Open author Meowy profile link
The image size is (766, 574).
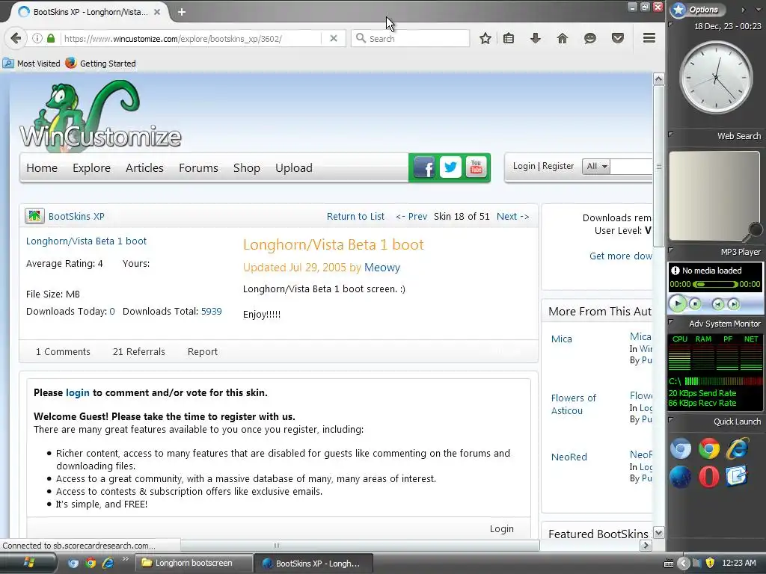tap(382, 268)
